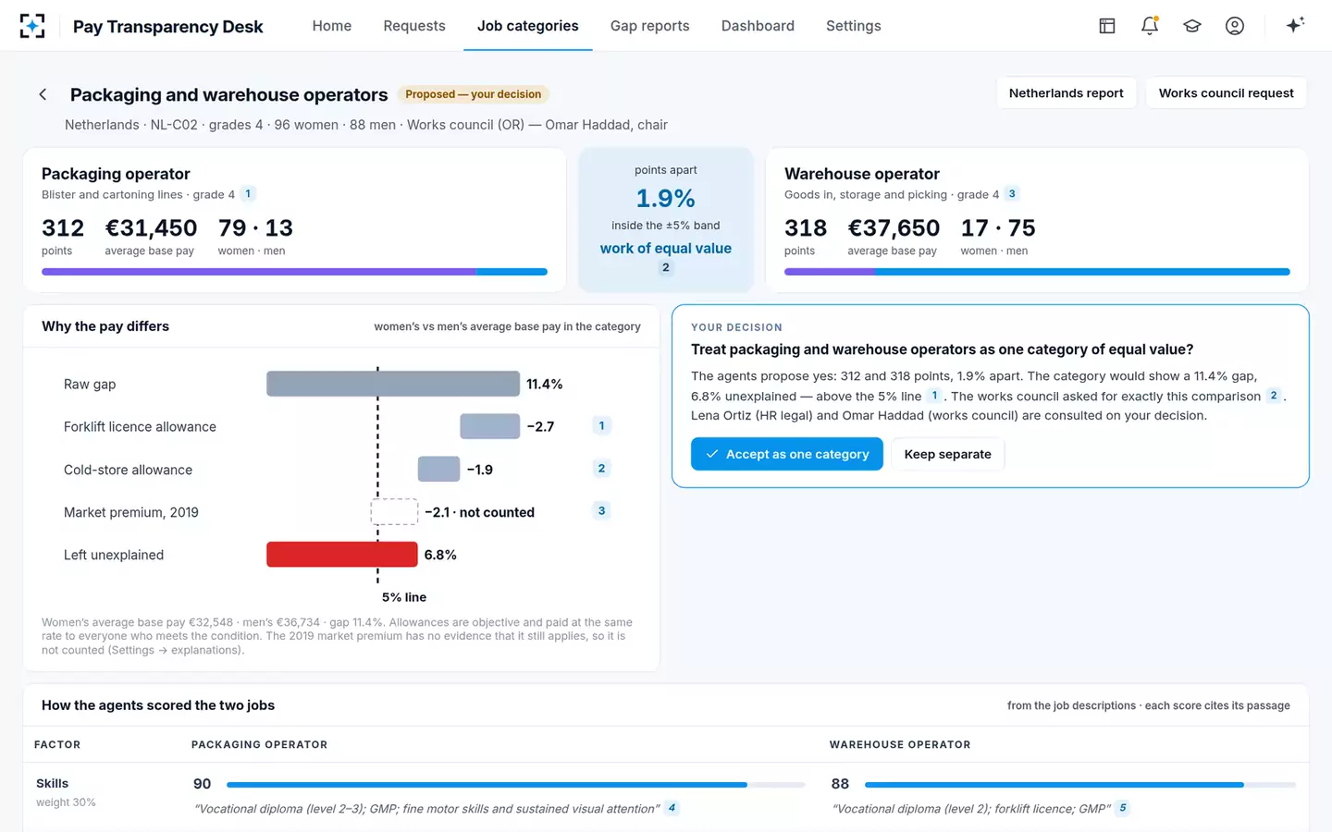Click the Forklift licence allowance bar
The height and width of the screenshot is (832, 1332).
490,426
